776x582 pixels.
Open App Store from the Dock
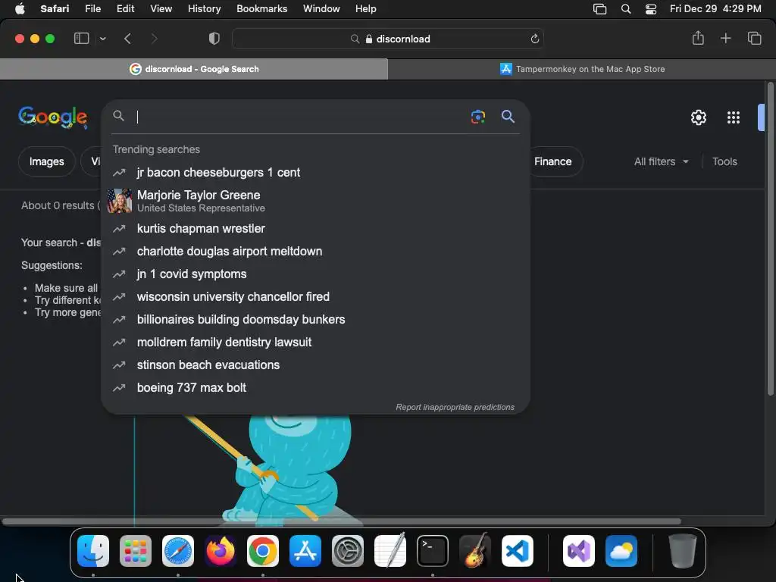[x=305, y=551]
